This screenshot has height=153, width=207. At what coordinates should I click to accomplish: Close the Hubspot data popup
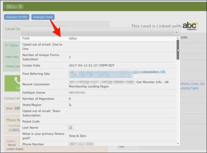pyautogui.click(x=176, y=32)
